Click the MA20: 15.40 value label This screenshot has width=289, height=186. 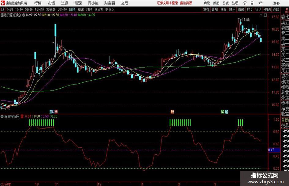point(69,15)
